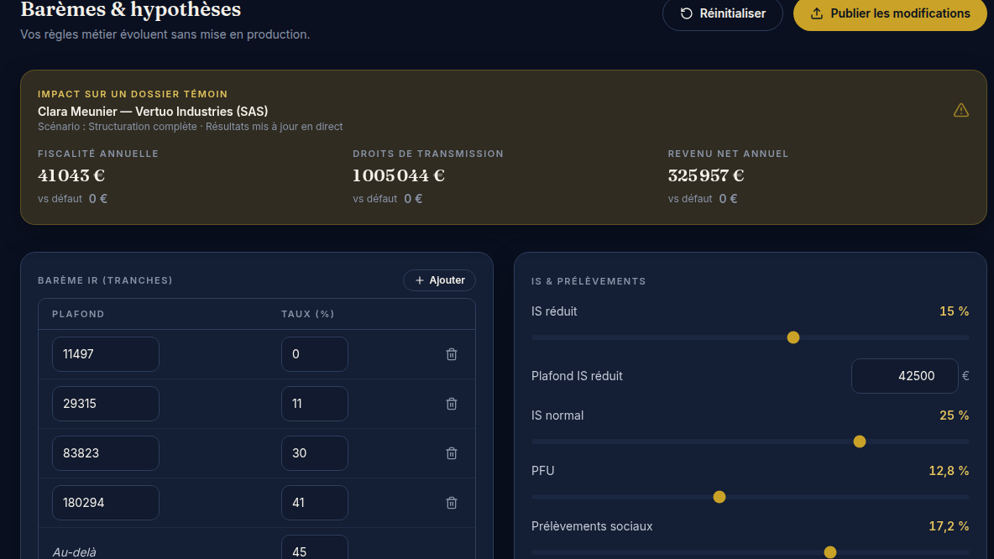Adjust the IS réduit slider handle
The width and height of the screenshot is (994, 559).
click(793, 337)
